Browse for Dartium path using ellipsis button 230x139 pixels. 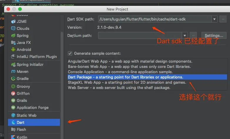pyautogui.click(x=193, y=35)
